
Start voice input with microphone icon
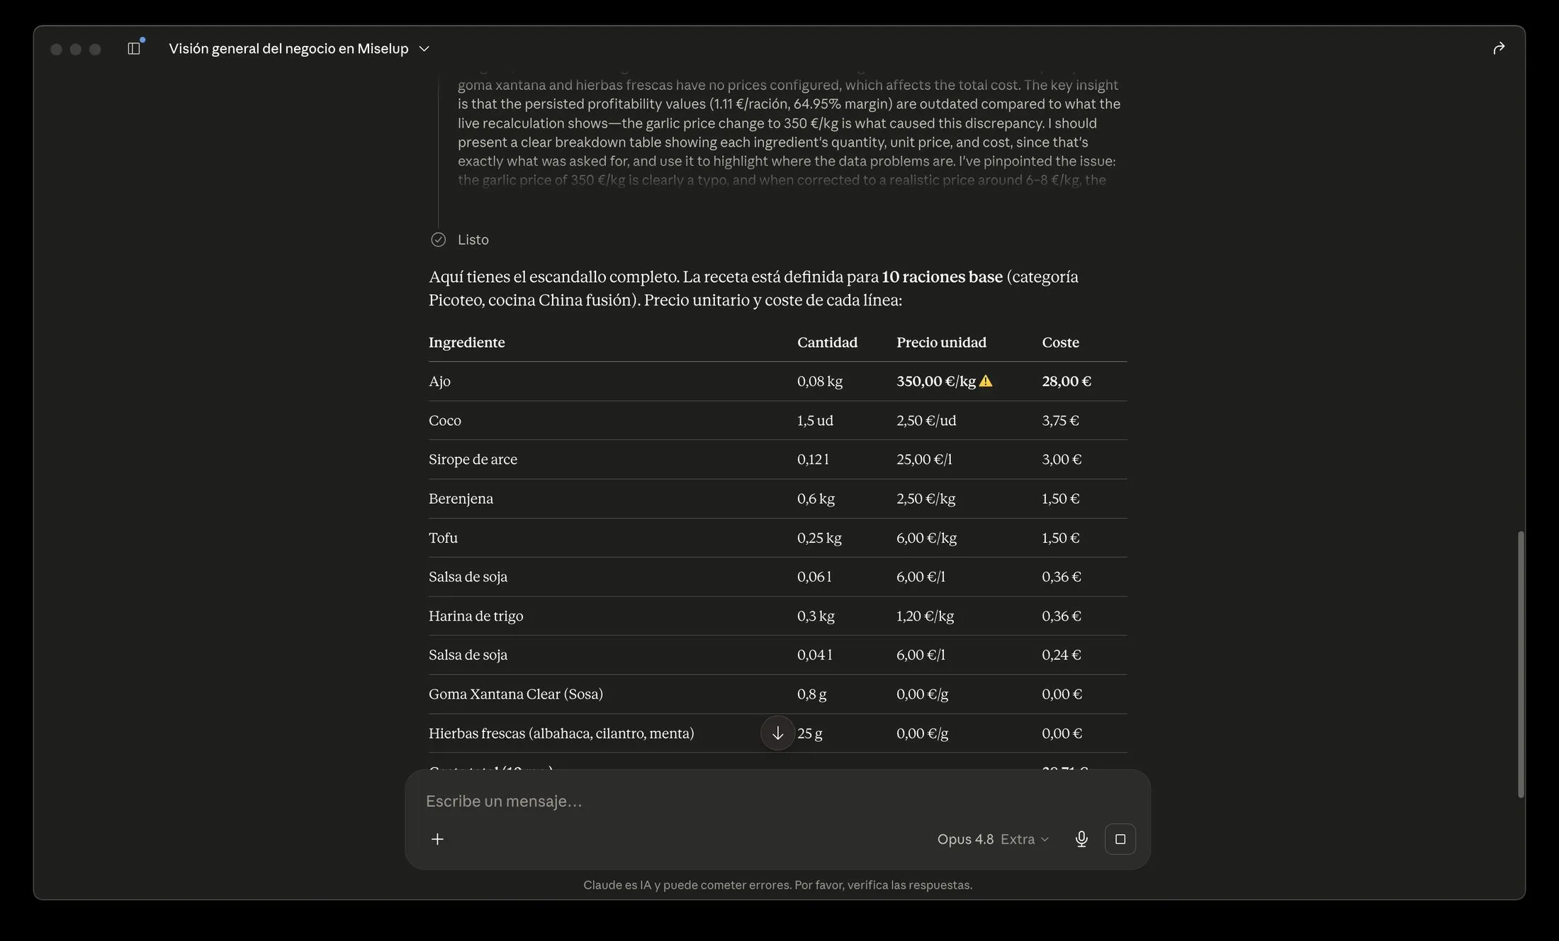click(1081, 839)
